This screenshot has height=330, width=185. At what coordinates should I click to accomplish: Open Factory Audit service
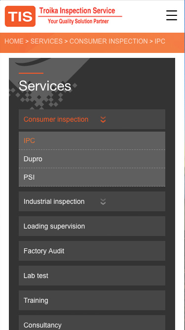tap(92, 251)
